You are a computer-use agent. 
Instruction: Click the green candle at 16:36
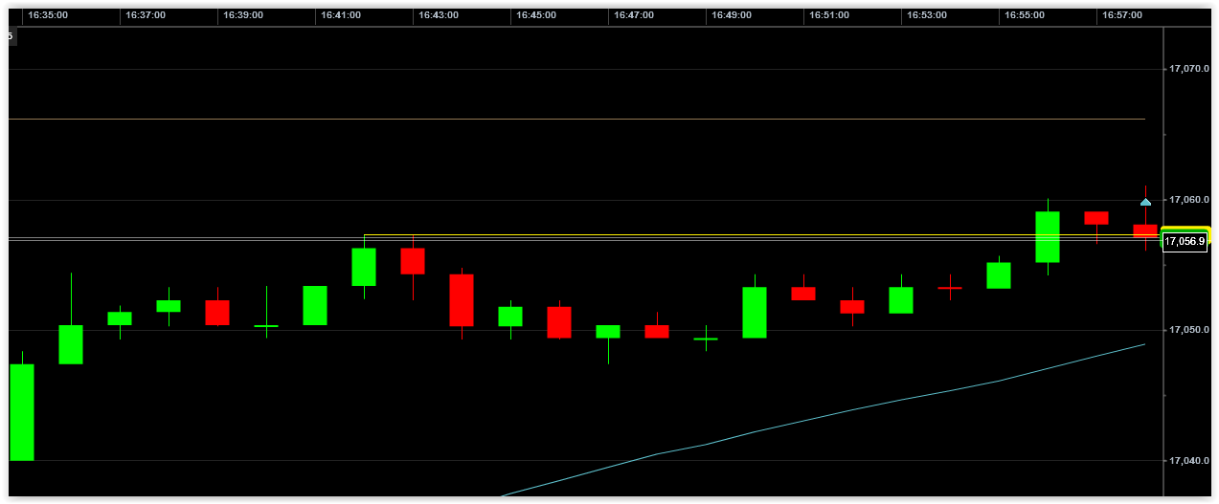(71, 344)
